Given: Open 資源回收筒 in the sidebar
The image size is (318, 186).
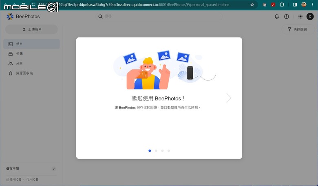Looking at the screenshot, I should point(31,73).
